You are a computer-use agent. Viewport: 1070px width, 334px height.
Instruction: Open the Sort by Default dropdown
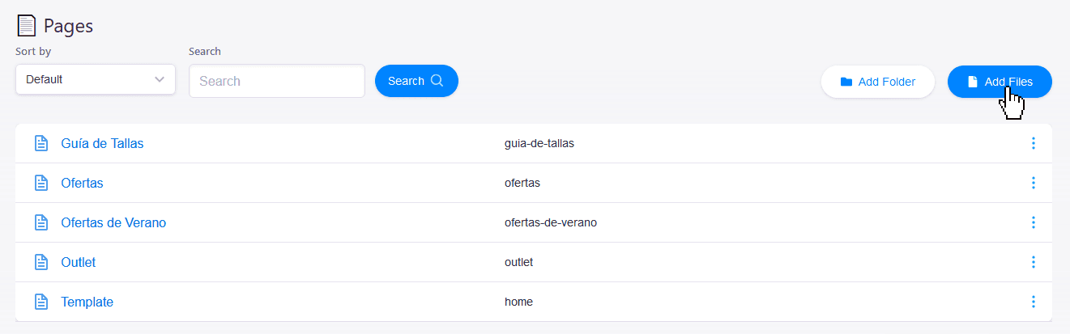tap(96, 80)
